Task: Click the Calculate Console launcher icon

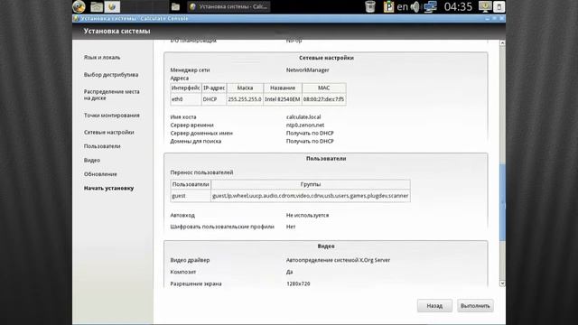Action: coord(112,6)
